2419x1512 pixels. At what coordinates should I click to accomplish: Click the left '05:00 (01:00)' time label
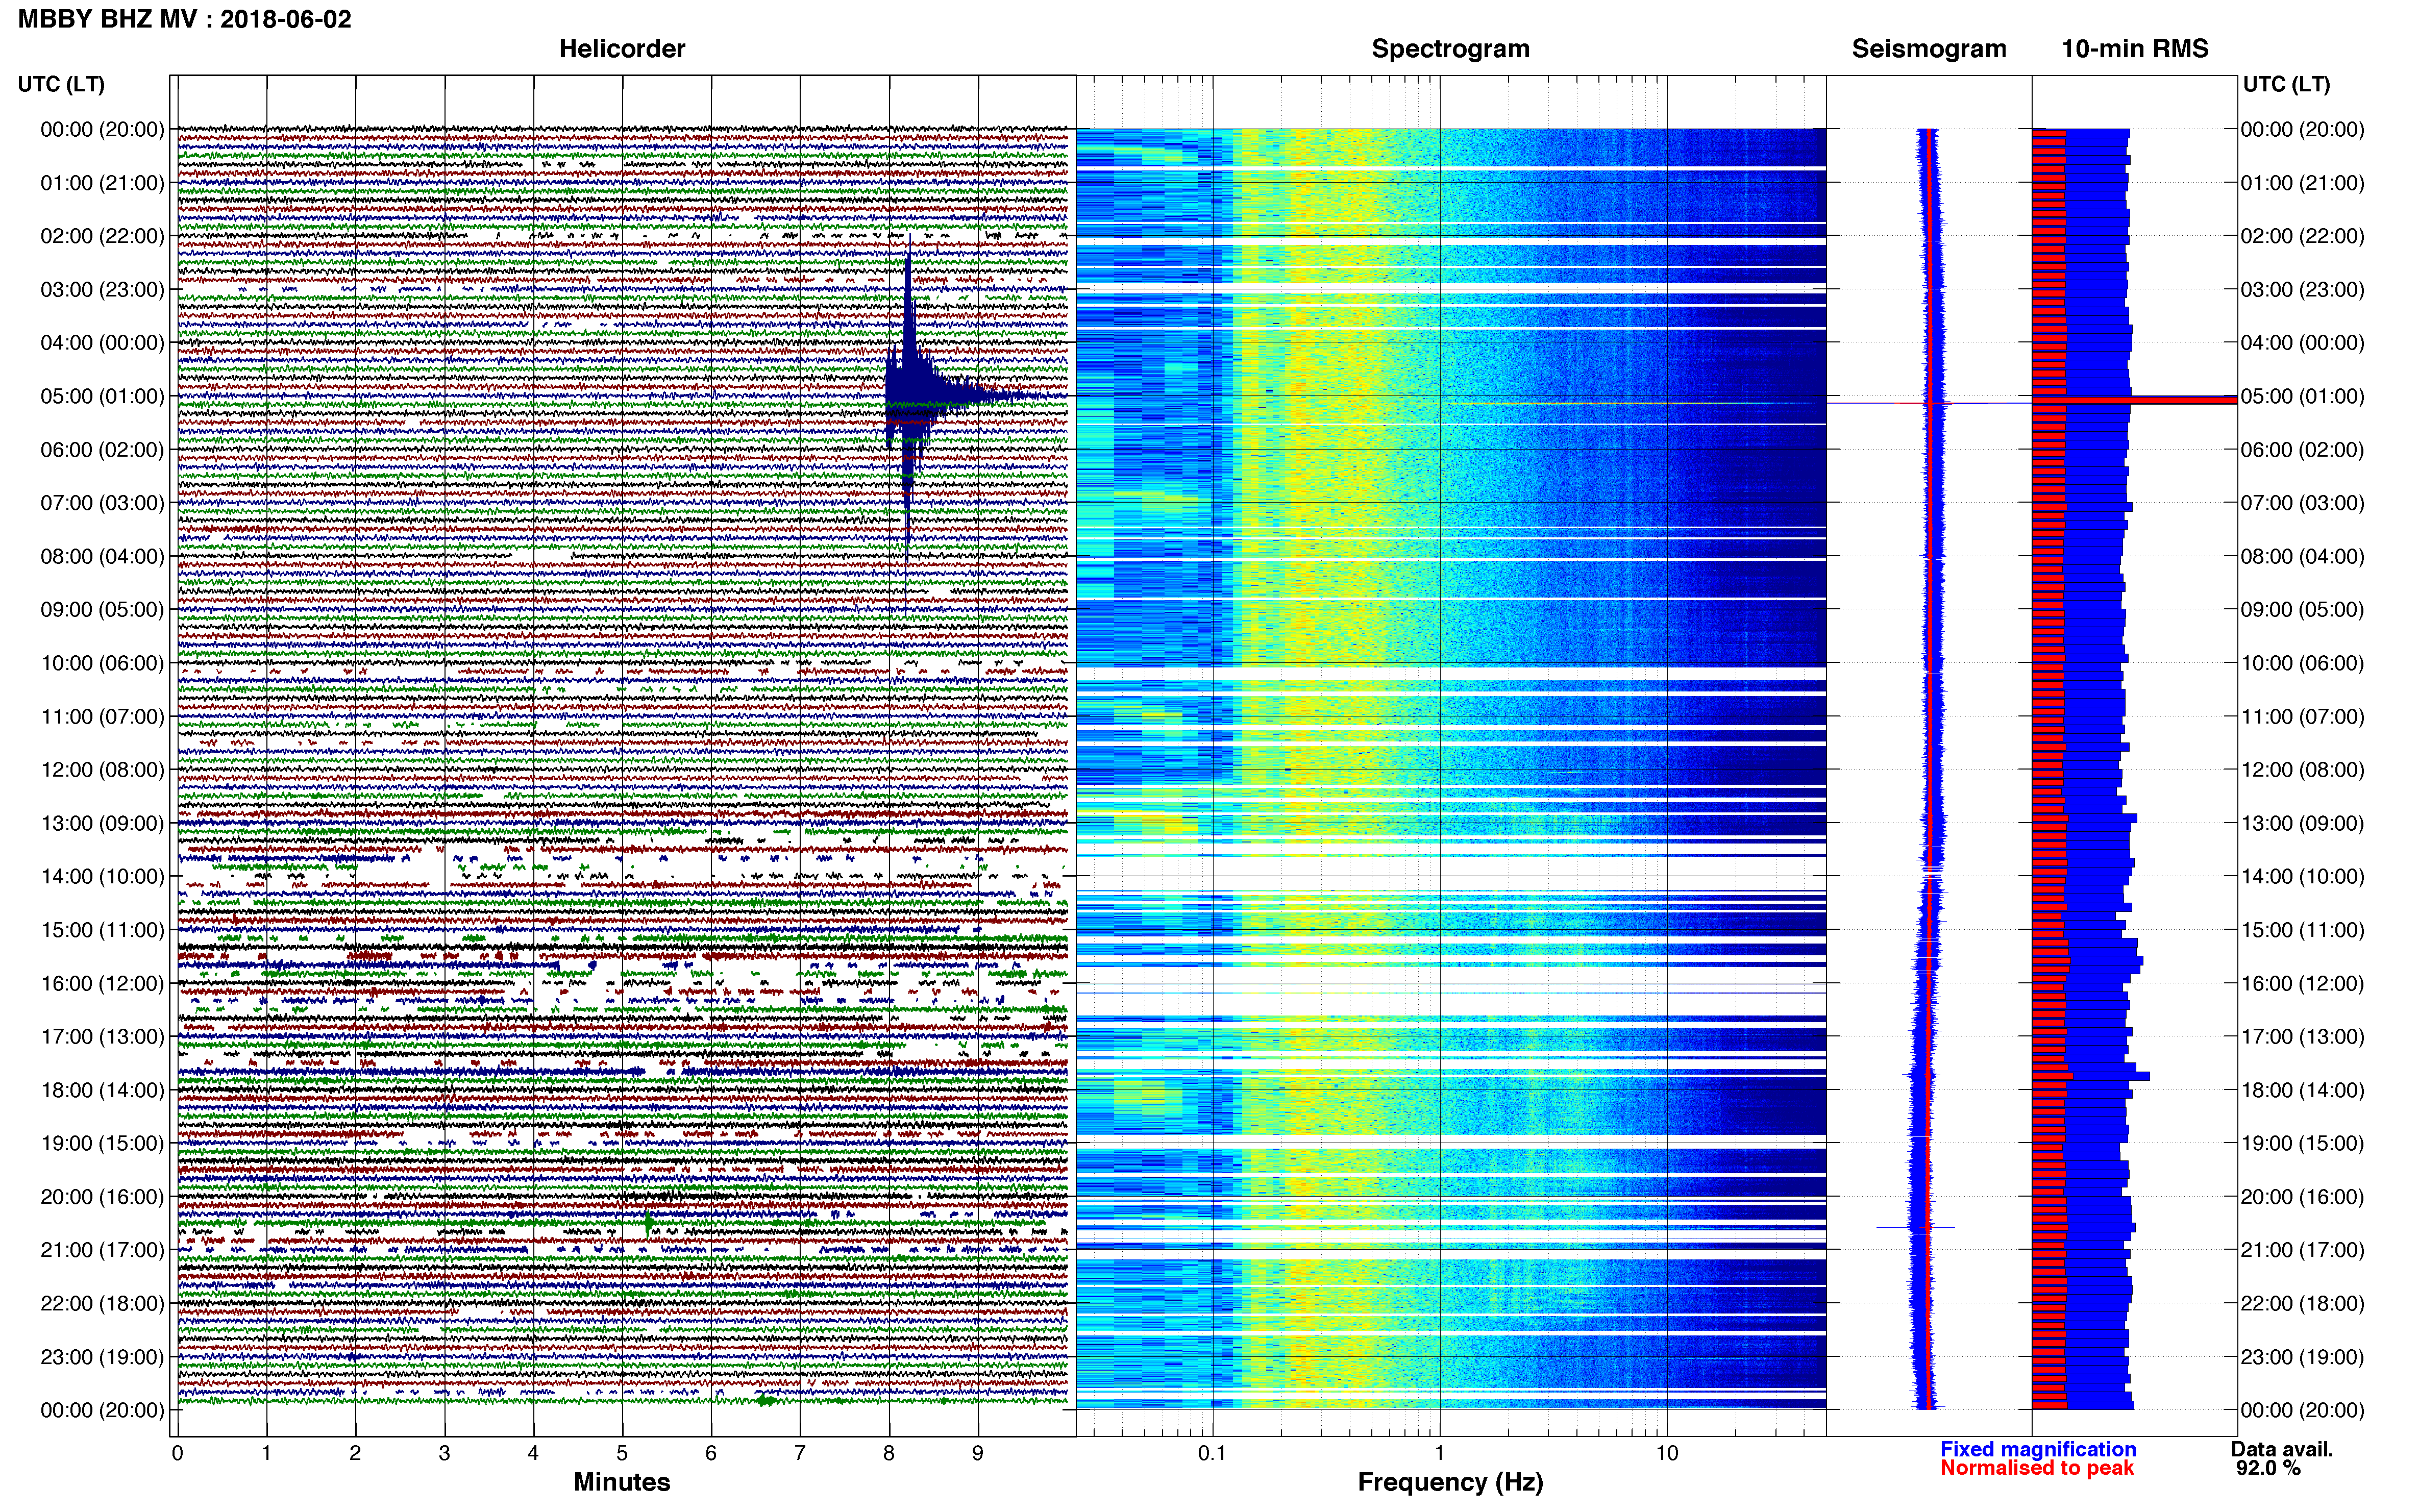point(102,396)
